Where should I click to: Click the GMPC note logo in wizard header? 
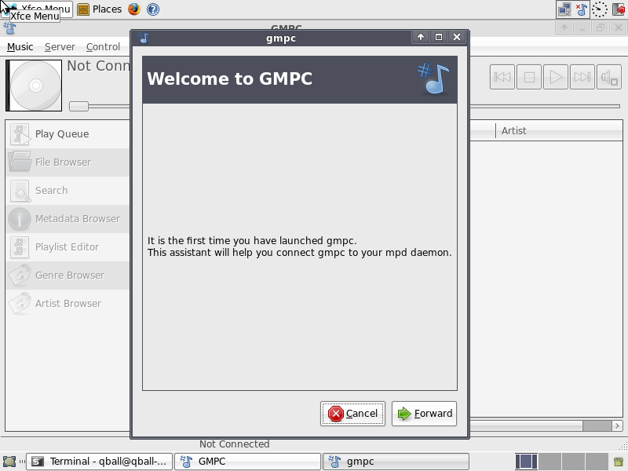tap(434, 79)
